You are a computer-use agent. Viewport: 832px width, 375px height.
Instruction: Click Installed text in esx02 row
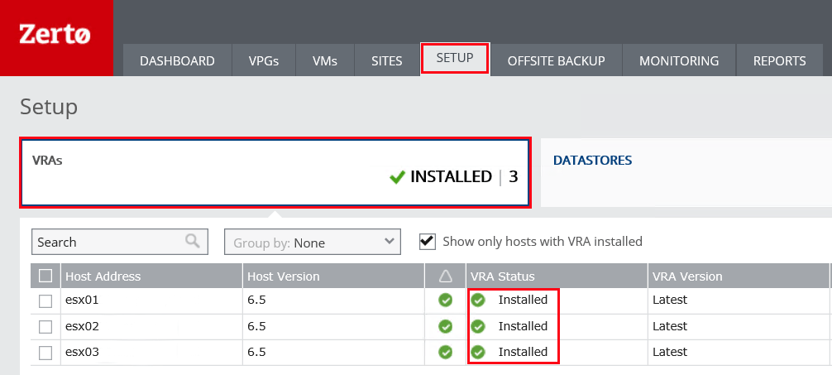click(523, 325)
